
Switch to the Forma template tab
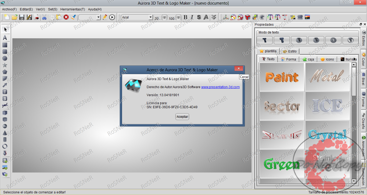pyautogui.click(x=289, y=59)
